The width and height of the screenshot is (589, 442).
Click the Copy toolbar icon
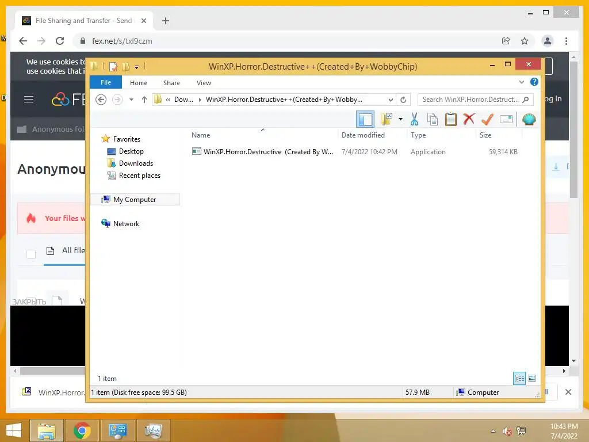point(433,120)
